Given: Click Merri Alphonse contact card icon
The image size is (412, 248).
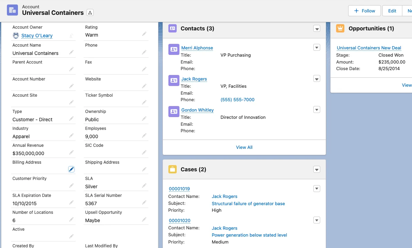Looking at the screenshot, I should click(x=174, y=49).
